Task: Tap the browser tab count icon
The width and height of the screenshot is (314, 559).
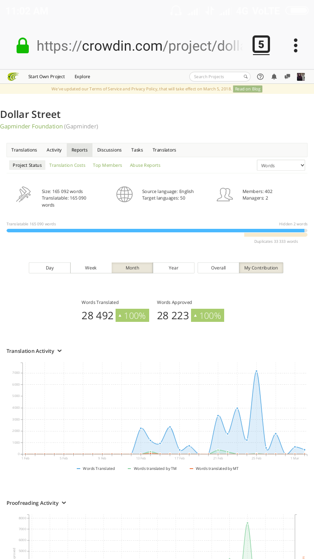Action: [261, 45]
